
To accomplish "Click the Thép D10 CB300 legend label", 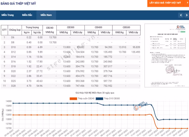I will pyautogui.click(x=112, y=99).
